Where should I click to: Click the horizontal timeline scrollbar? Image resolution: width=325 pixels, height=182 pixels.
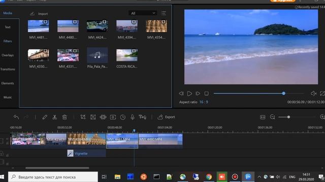pos(57,168)
